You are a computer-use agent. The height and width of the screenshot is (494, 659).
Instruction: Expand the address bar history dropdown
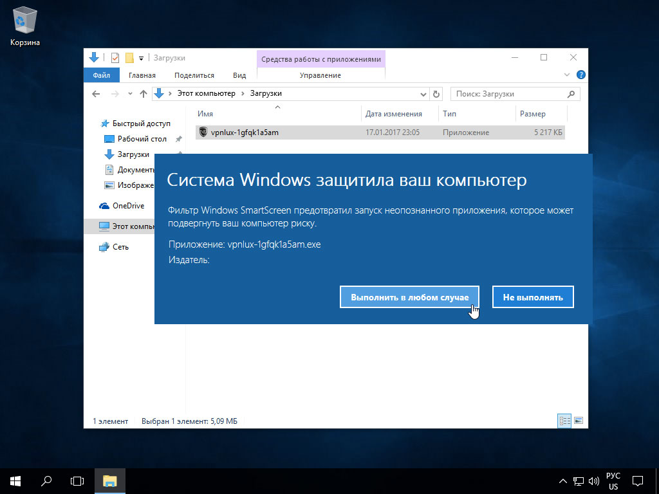click(x=423, y=94)
